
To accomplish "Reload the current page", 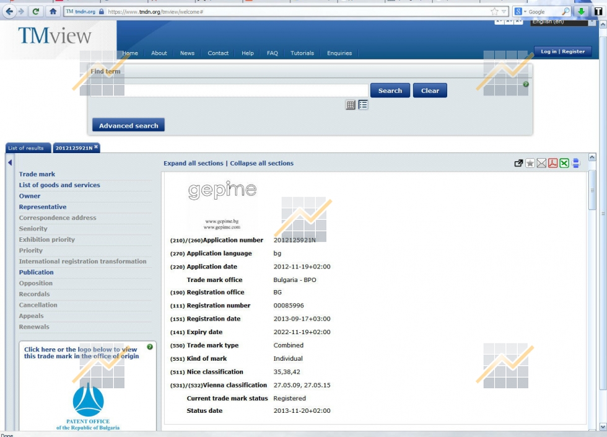I will pos(36,12).
